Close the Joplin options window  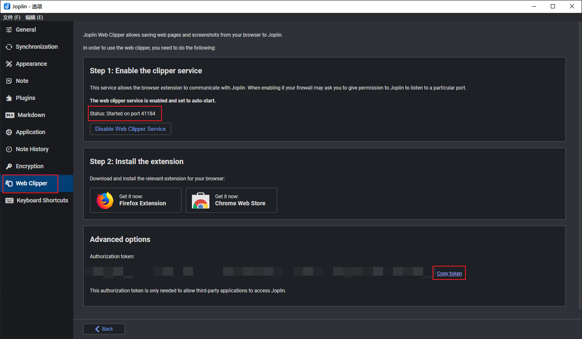572,6
